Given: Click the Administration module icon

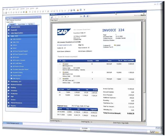Looking at the screenshot, I should (x=9, y=27).
